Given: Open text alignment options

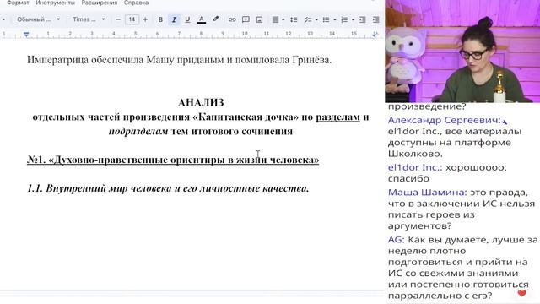Looking at the screenshot, I should coord(275,19).
